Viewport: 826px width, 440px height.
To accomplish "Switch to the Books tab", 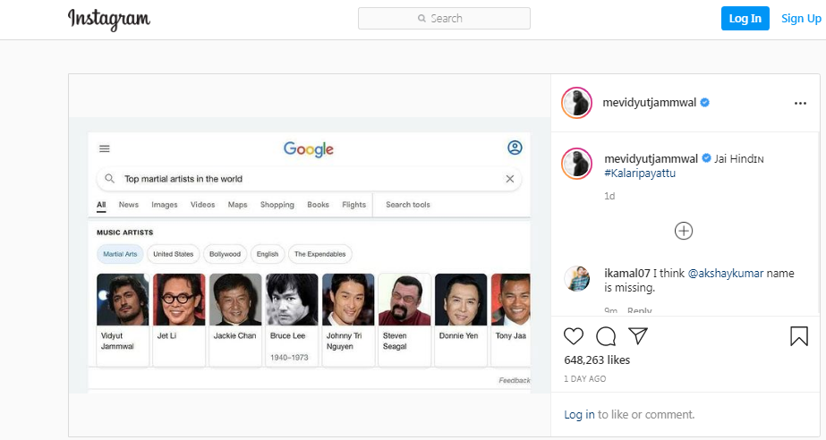I will pos(319,205).
